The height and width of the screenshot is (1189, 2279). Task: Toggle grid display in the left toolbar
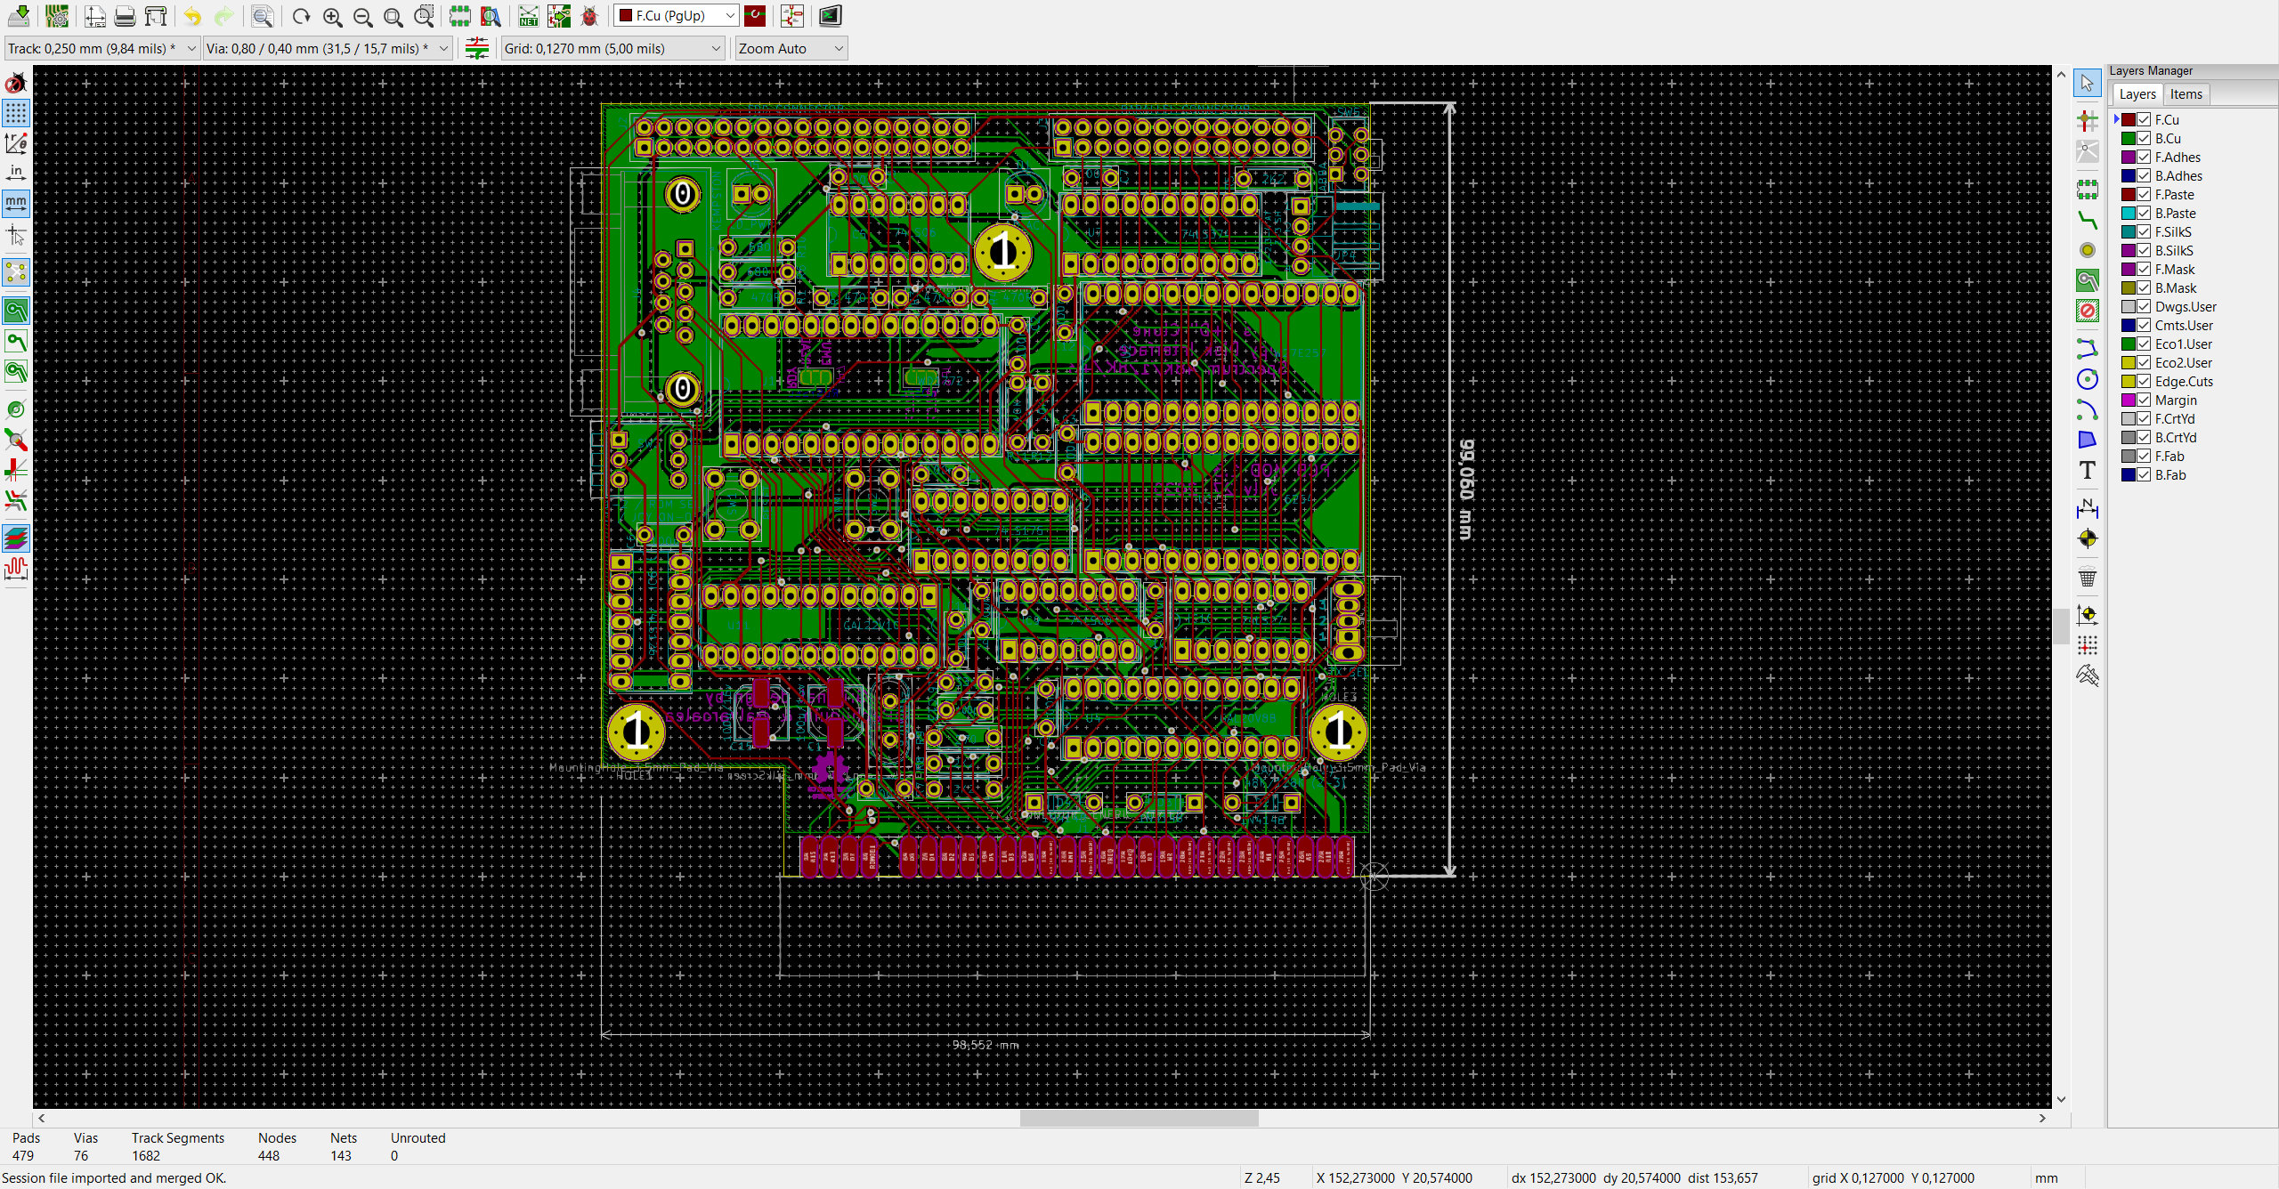click(x=16, y=113)
